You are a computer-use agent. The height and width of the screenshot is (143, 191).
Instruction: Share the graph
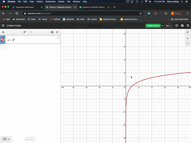[x=177, y=25]
